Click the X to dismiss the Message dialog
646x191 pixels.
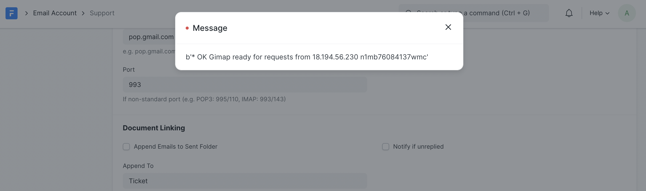coord(448,27)
